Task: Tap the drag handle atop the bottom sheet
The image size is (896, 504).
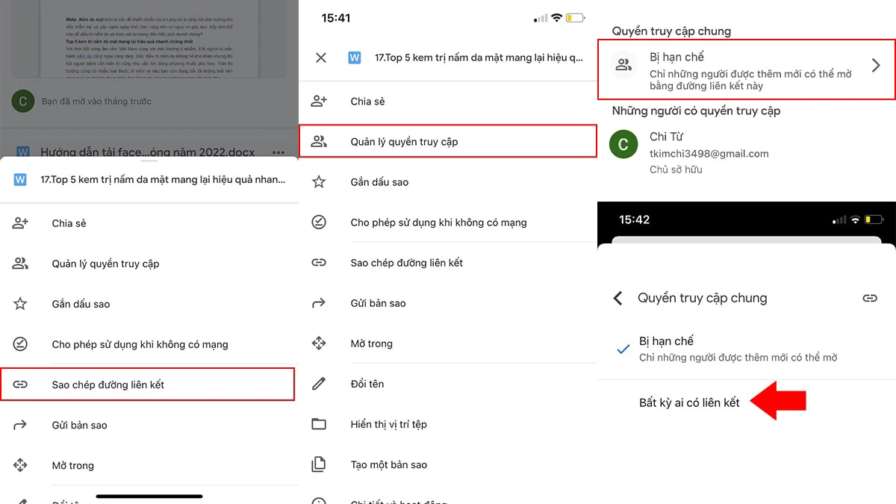Action: click(x=149, y=160)
